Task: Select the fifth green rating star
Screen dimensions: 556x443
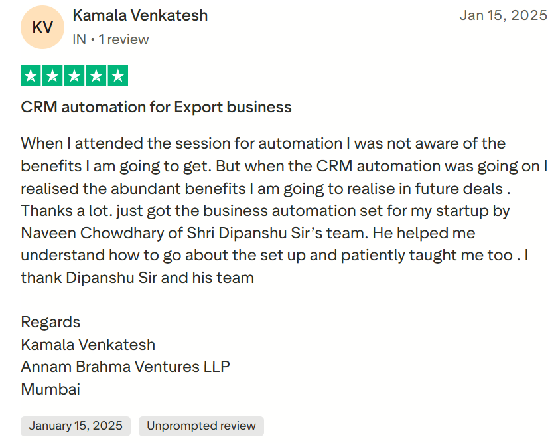Action: [117, 76]
